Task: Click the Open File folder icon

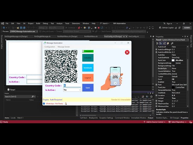Action: tap(18, 28)
